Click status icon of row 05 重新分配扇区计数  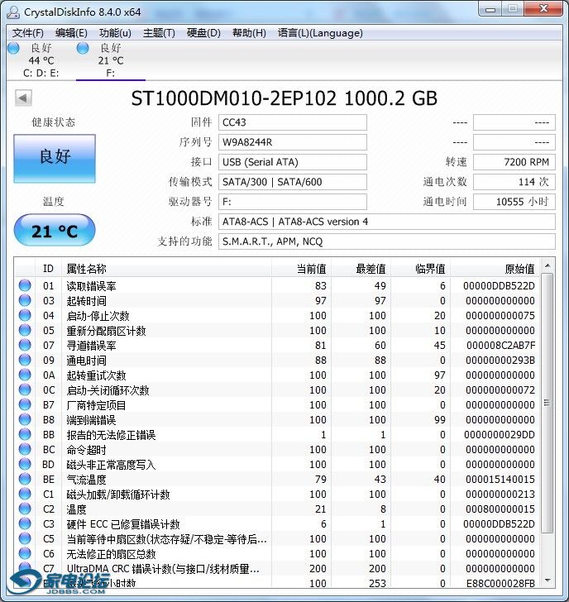click(25, 330)
